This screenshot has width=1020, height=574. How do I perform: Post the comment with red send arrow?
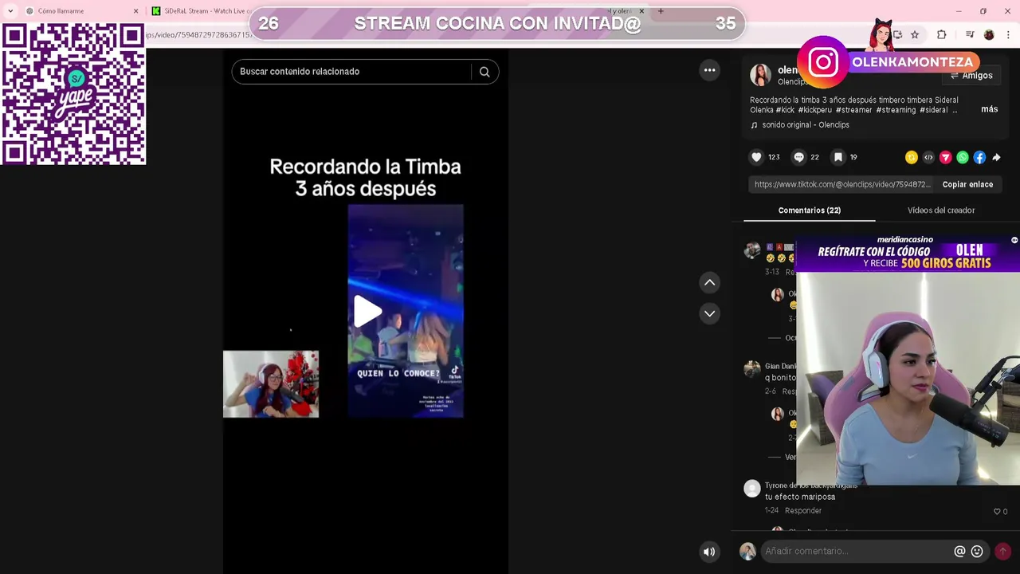[1002, 552]
